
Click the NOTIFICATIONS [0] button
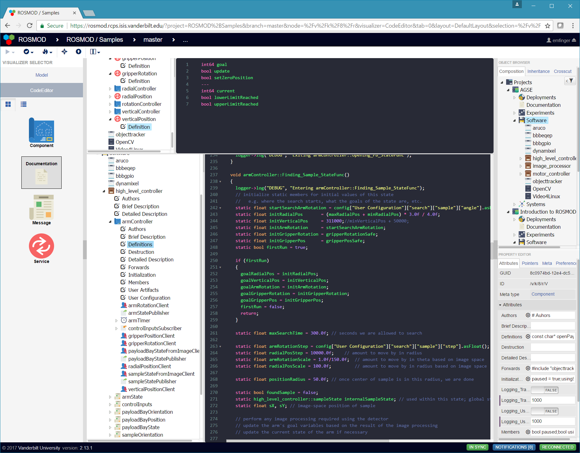coord(514,447)
